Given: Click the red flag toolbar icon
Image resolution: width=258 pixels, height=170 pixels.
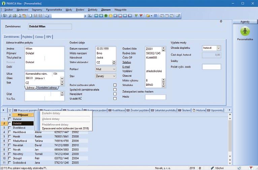Looking at the screenshot, I should pyautogui.click(x=141, y=15).
